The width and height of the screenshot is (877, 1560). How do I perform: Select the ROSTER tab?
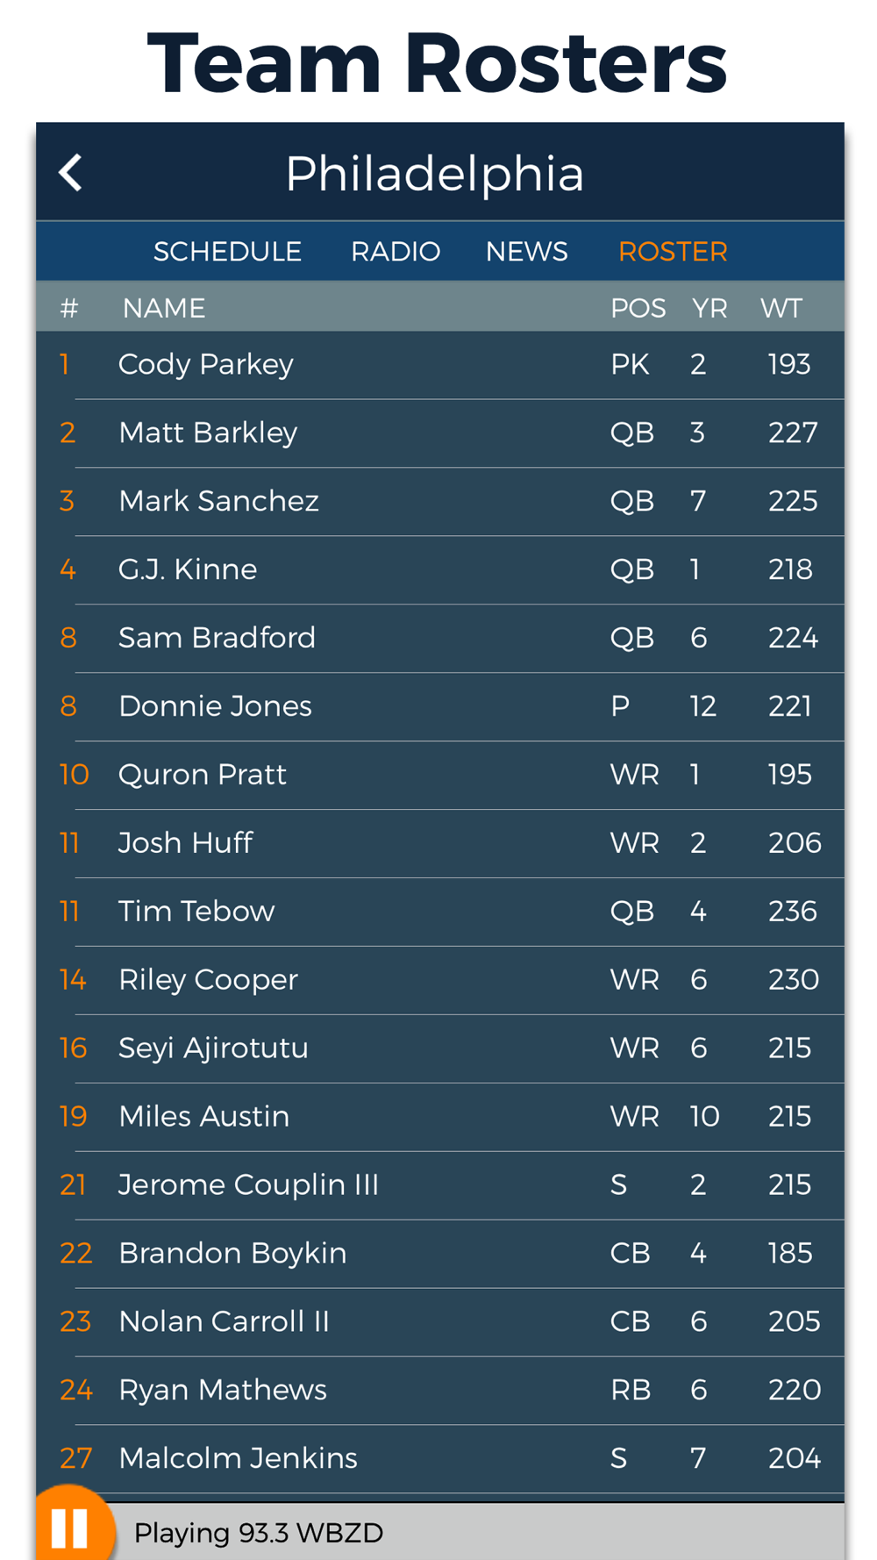click(673, 252)
